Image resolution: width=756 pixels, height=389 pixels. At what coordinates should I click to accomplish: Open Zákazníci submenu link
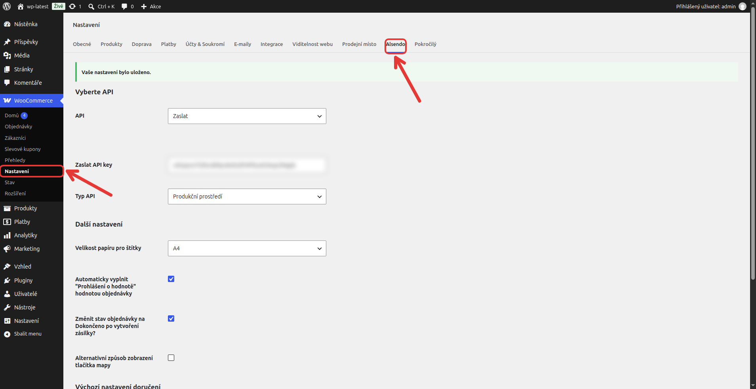pos(15,138)
